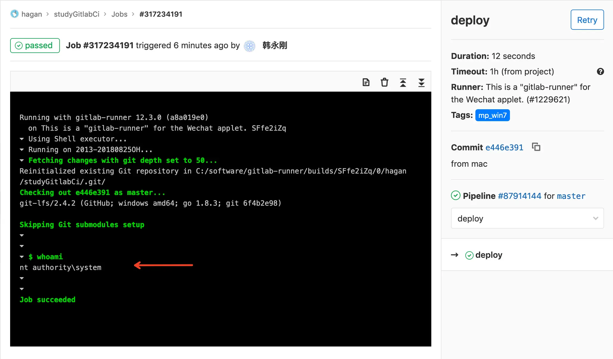Retry the deploy job
Screen dimensions: 613x359
point(587,20)
